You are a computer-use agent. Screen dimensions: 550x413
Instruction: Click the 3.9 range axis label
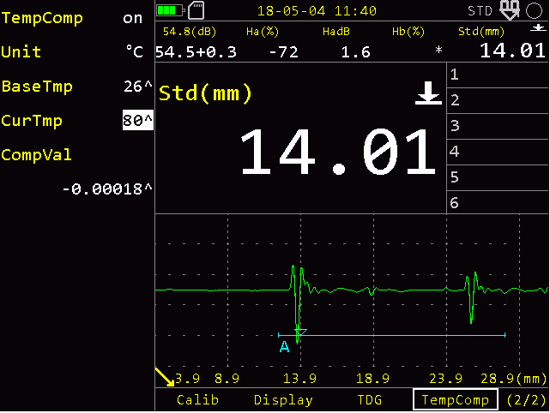[x=188, y=379]
